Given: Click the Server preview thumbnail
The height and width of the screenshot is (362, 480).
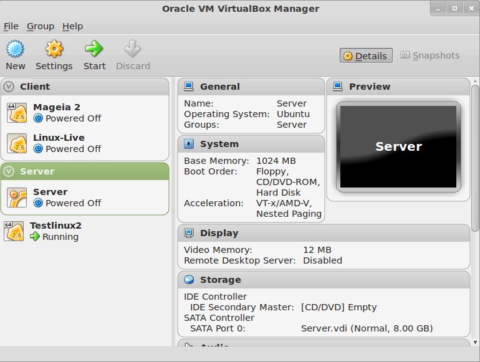Looking at the screenshot, I should (x=398, y=147).
